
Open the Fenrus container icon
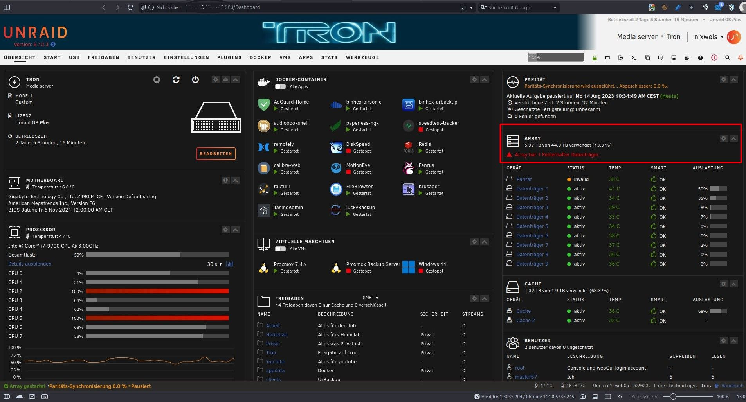[x=409, y=168]
